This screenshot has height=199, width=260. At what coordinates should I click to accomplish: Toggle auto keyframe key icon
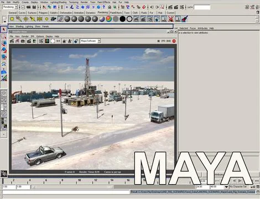[x=253, y=187]
